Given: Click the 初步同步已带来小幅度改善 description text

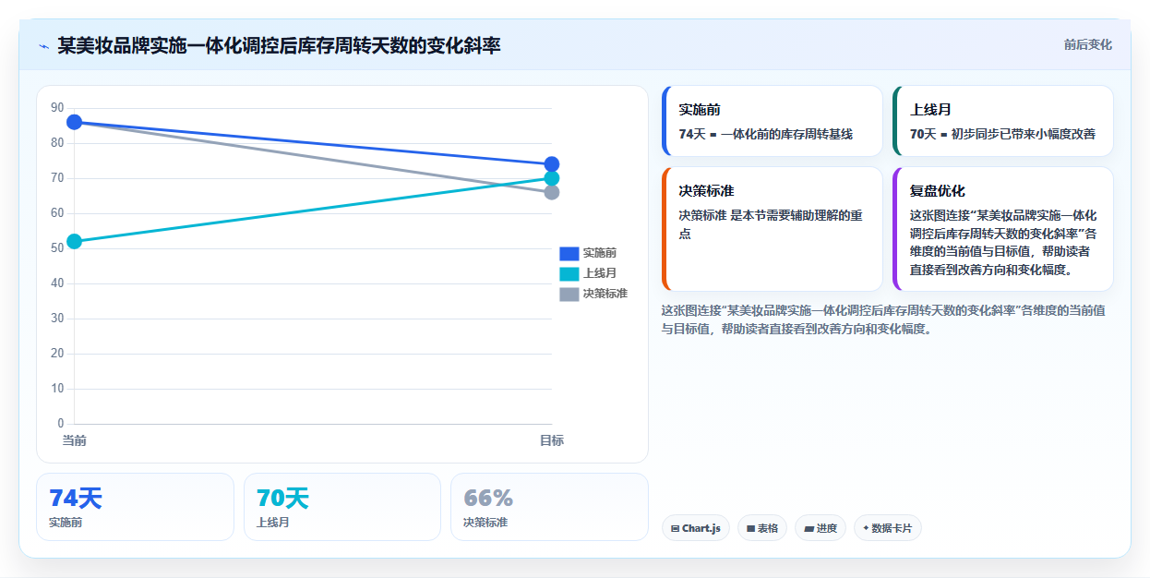Looking at the screenshot, I should coord(1024,134).
